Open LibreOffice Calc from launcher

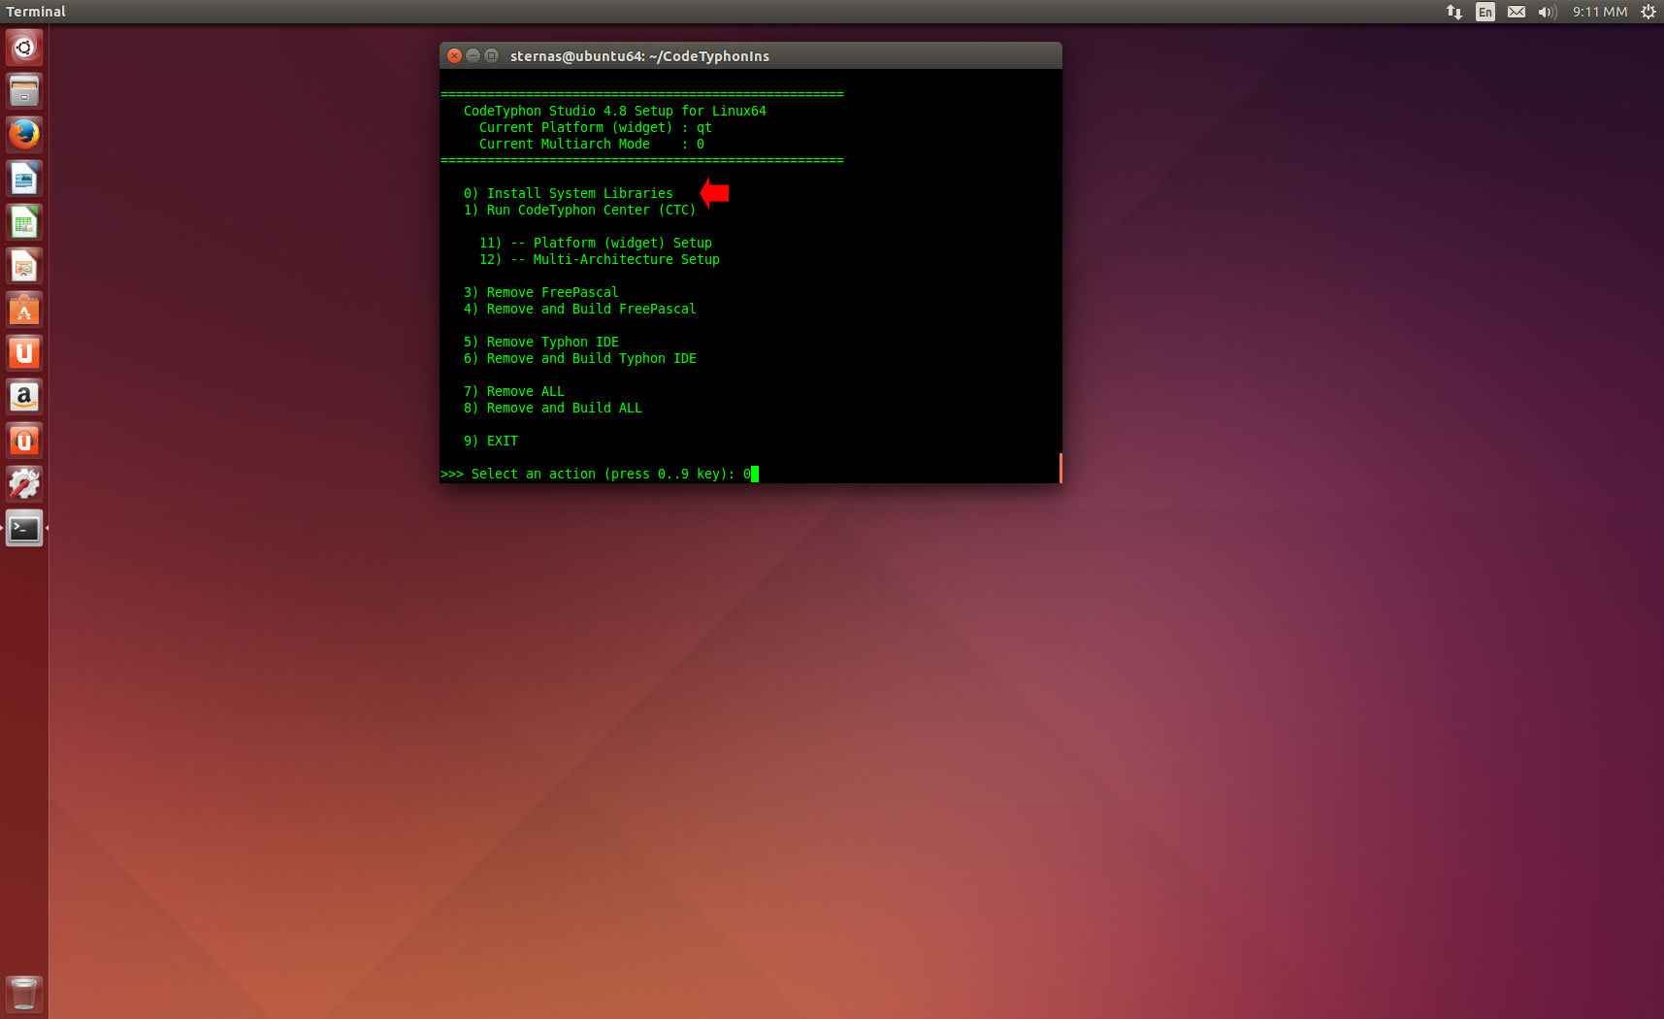pos(24,222)
